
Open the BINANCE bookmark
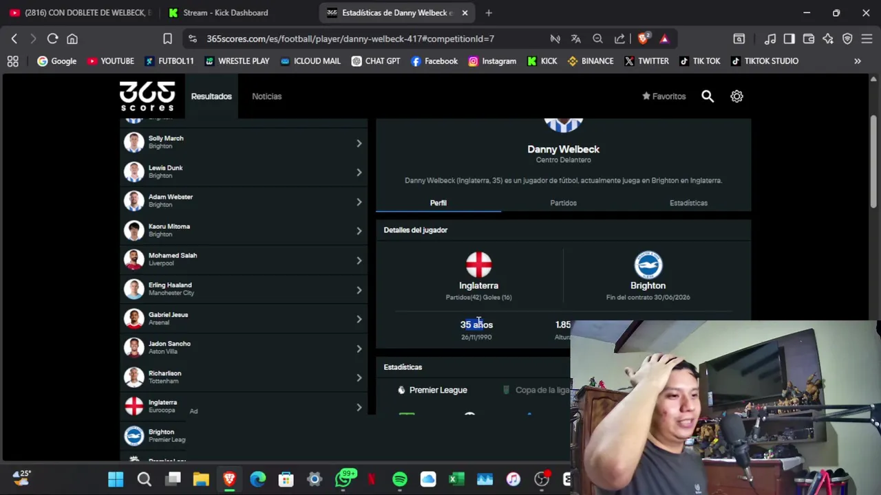[590, 61]
